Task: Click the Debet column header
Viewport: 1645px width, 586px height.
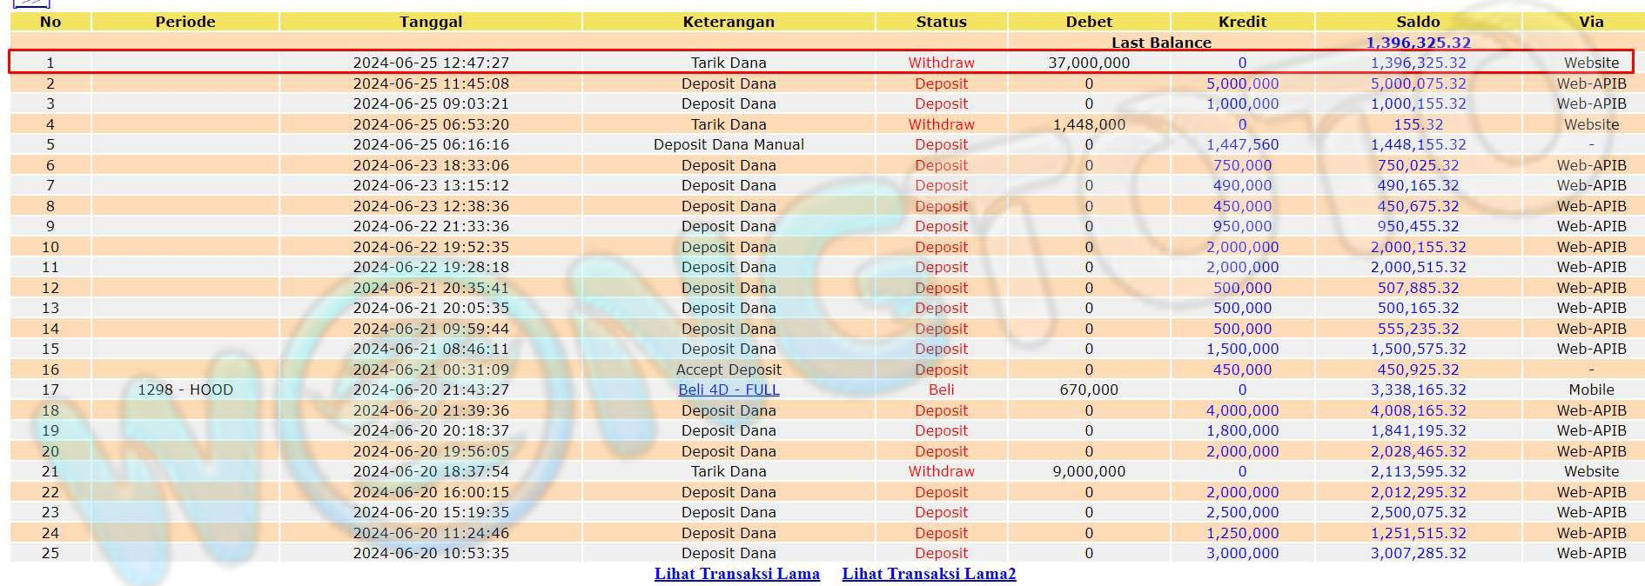Action: click(x=1089, y=22)
